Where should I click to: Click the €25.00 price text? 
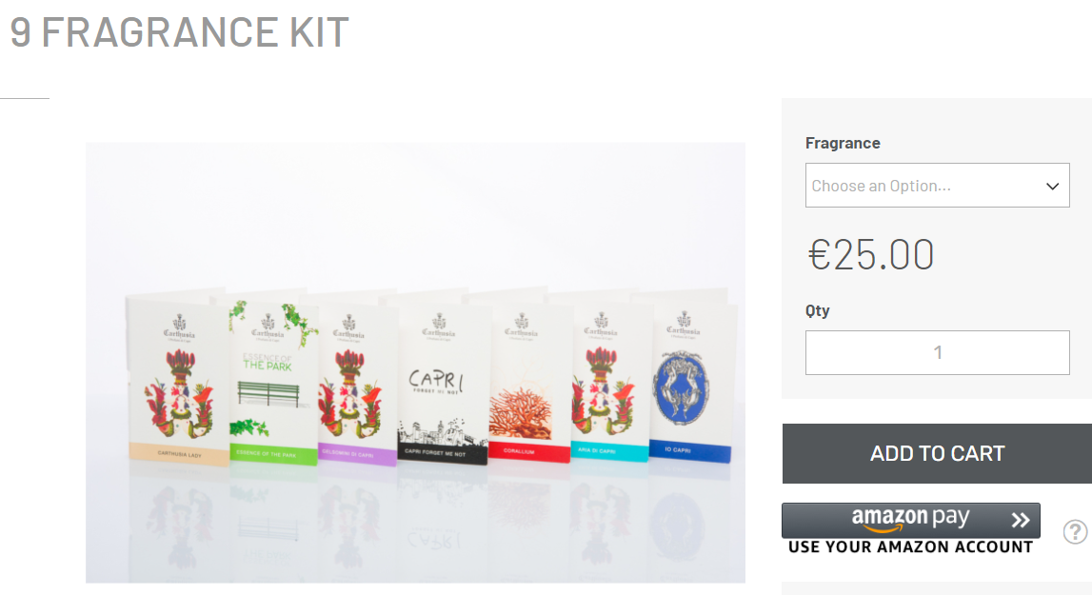pyautogui.click(x=870, y=254)
